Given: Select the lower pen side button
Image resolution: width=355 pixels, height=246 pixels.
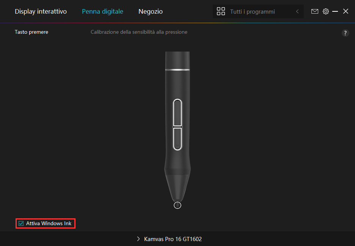Looking at the screenshot, I should coord(177,138).
